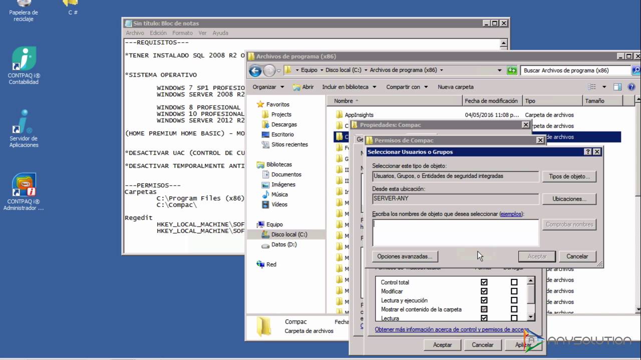Open Ver menu in Bloc de notas
Screen dimensions: 641x360
(x=202, y=33)
